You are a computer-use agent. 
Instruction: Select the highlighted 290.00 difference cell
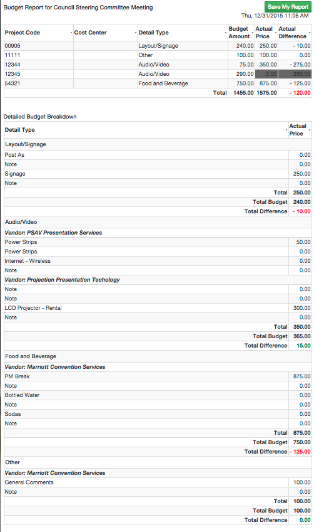click(295, 74)
